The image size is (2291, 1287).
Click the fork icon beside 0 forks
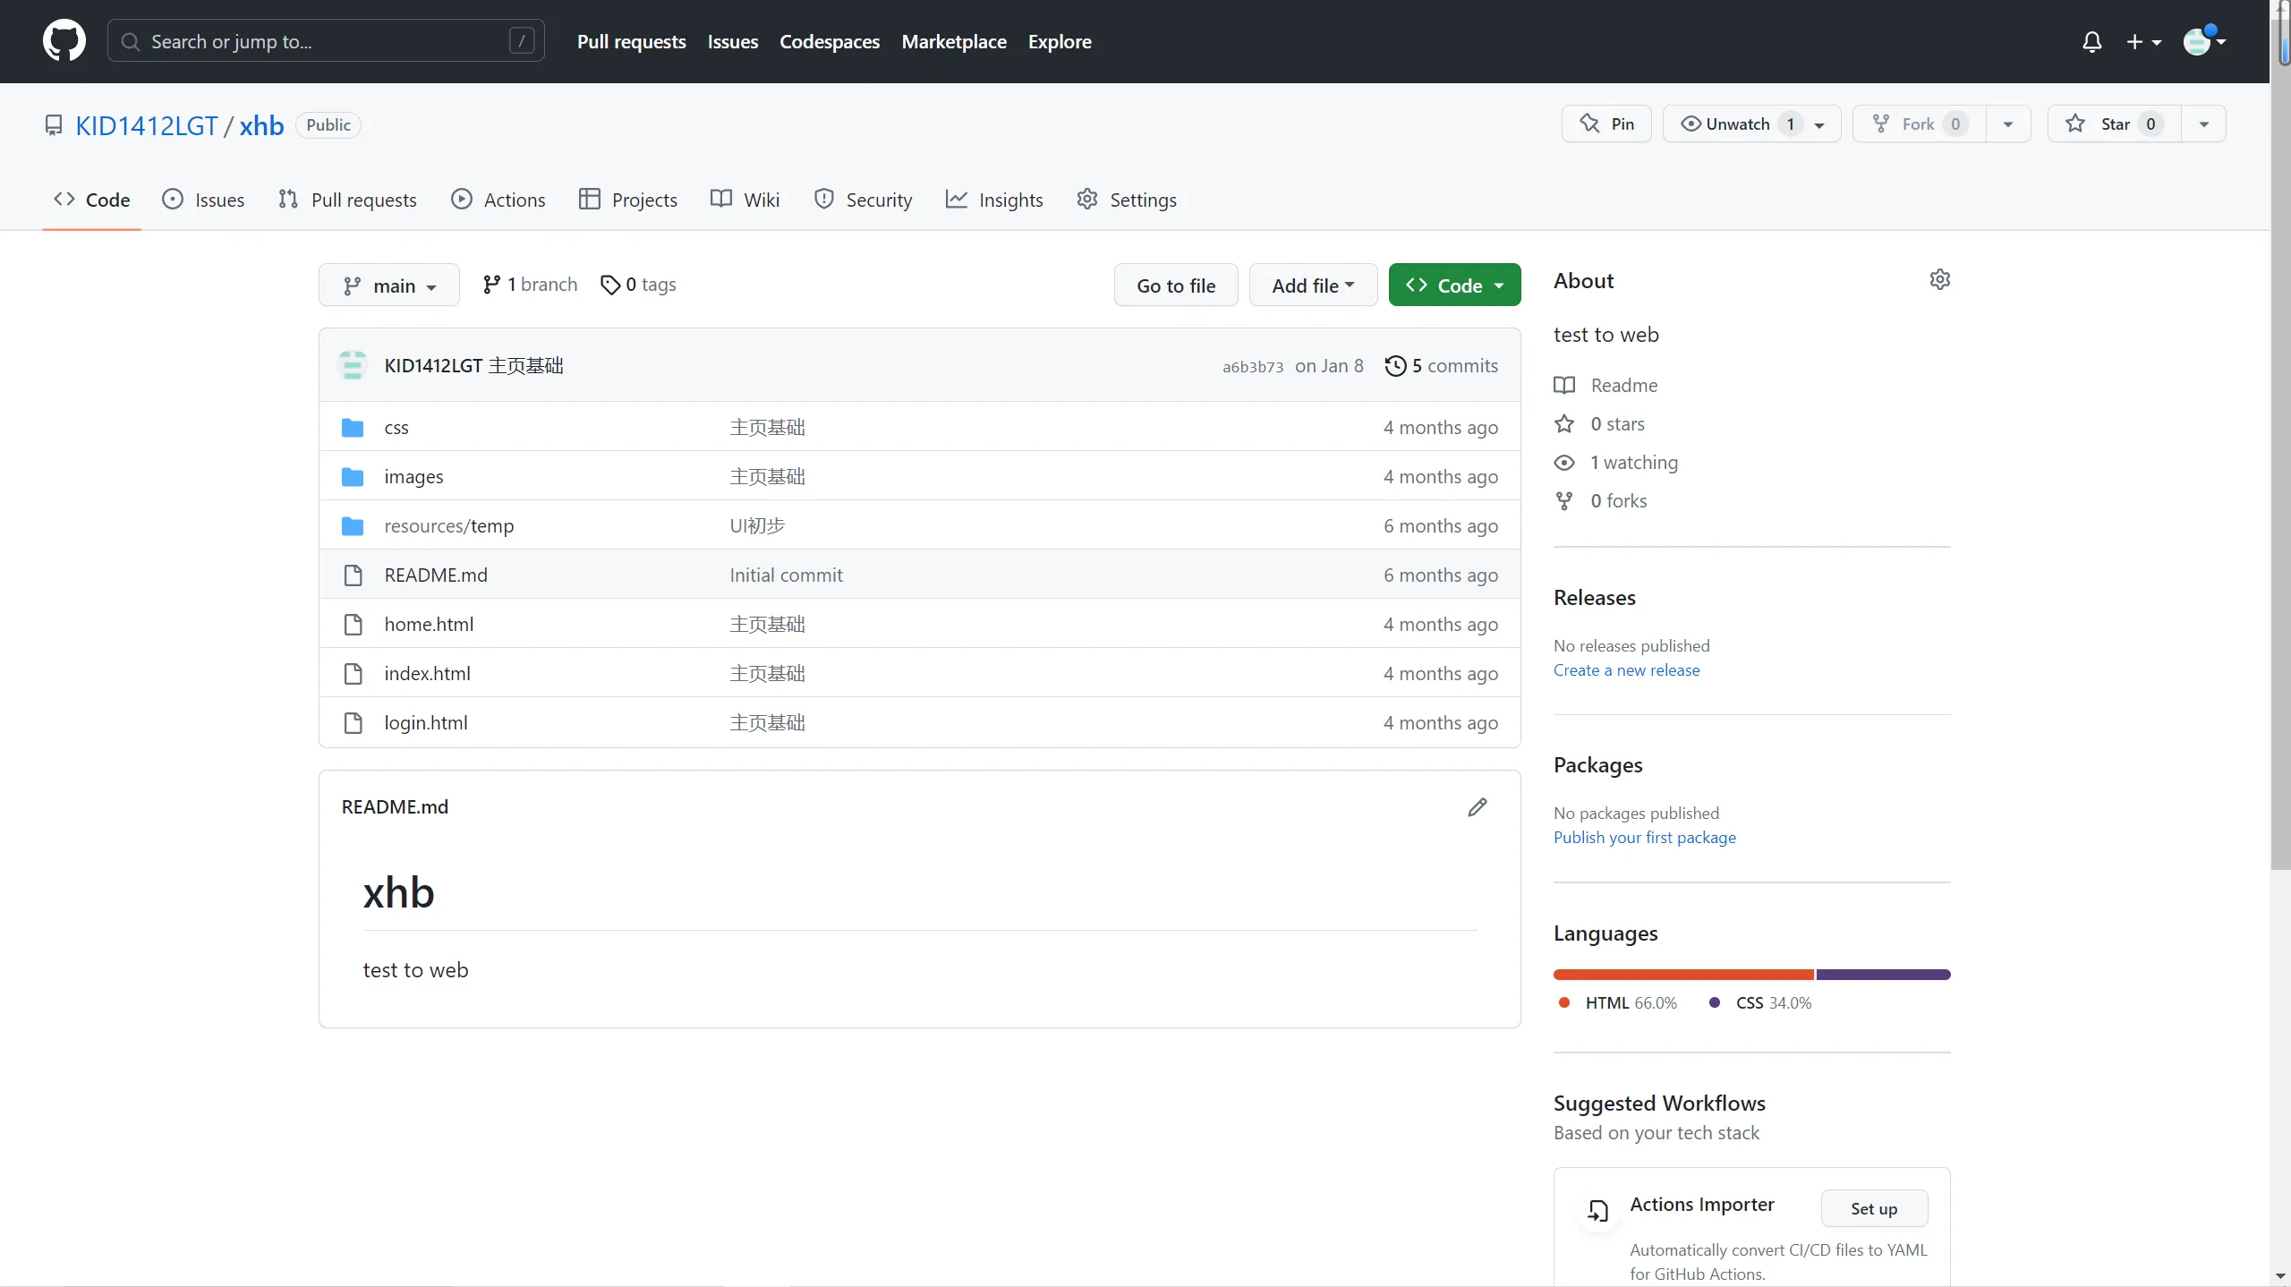click(x=1564, y=501)
